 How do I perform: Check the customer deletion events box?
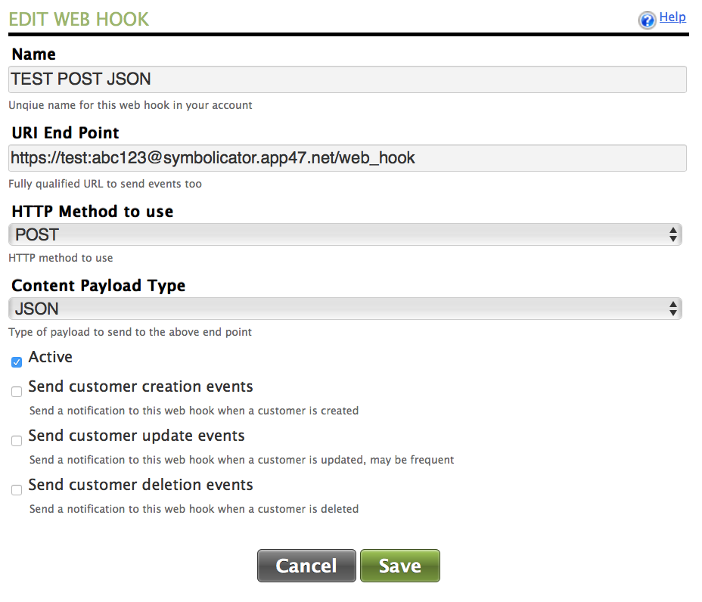pyautogui.click(x=16, y=490)
